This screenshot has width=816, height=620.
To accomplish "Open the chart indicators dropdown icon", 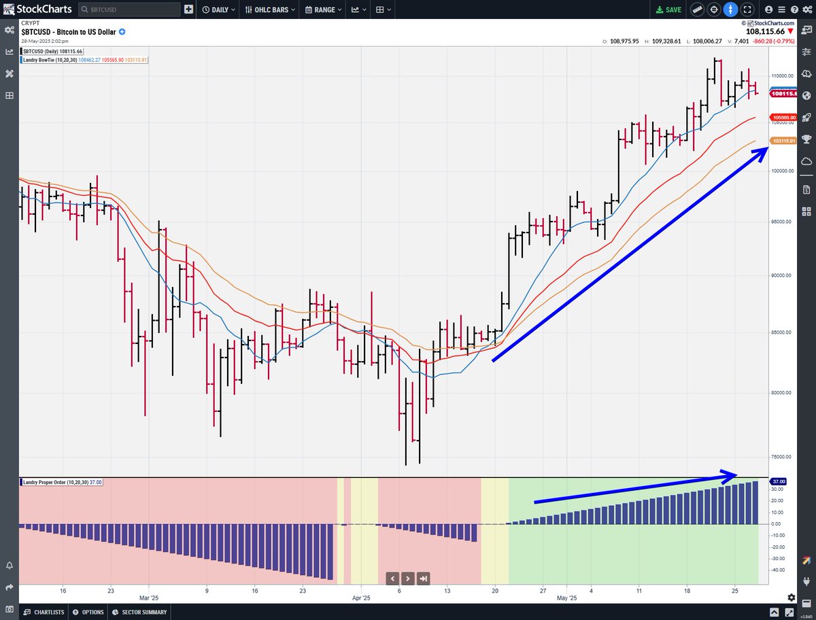I will click(x=358, y=10).
